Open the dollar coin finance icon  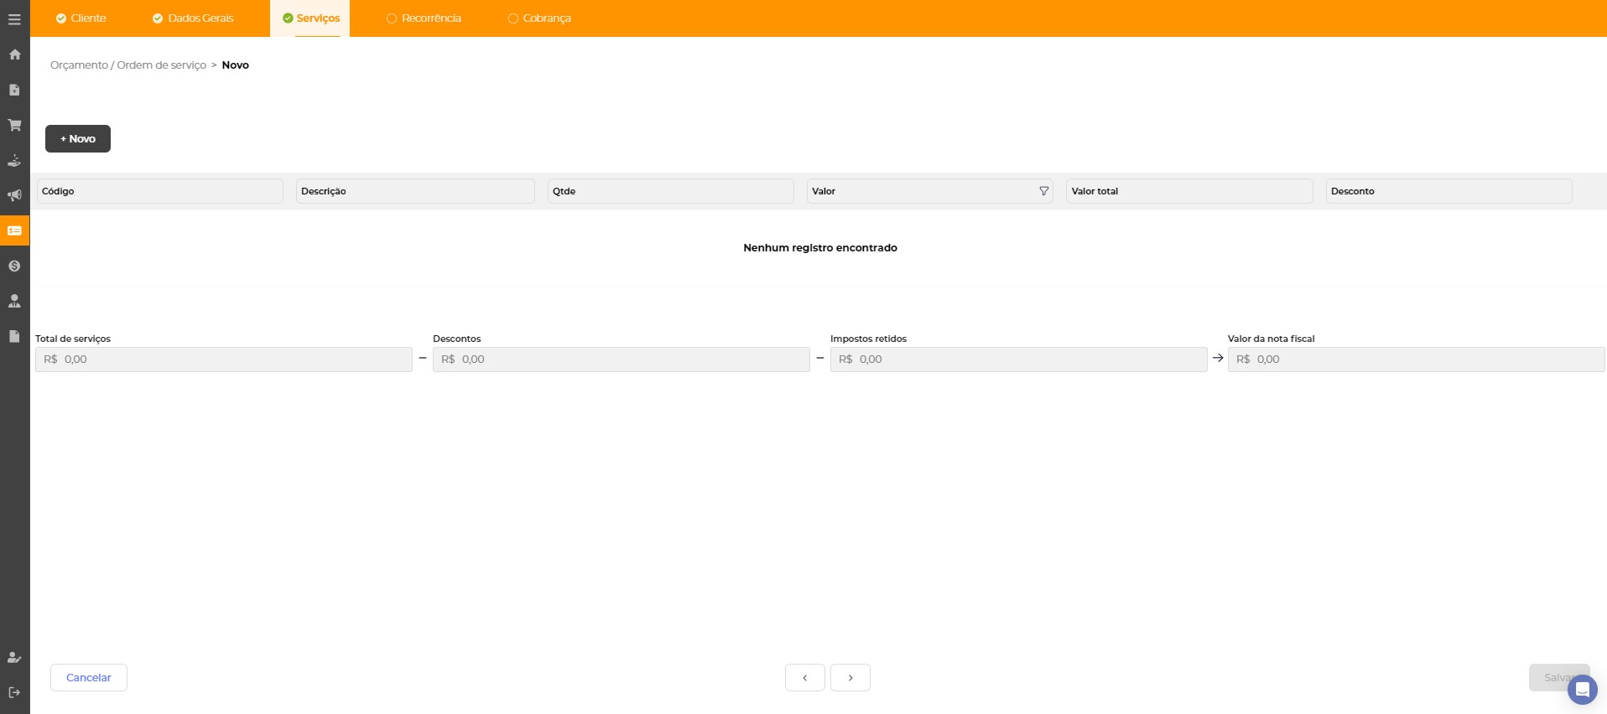[x=14, y=266]
